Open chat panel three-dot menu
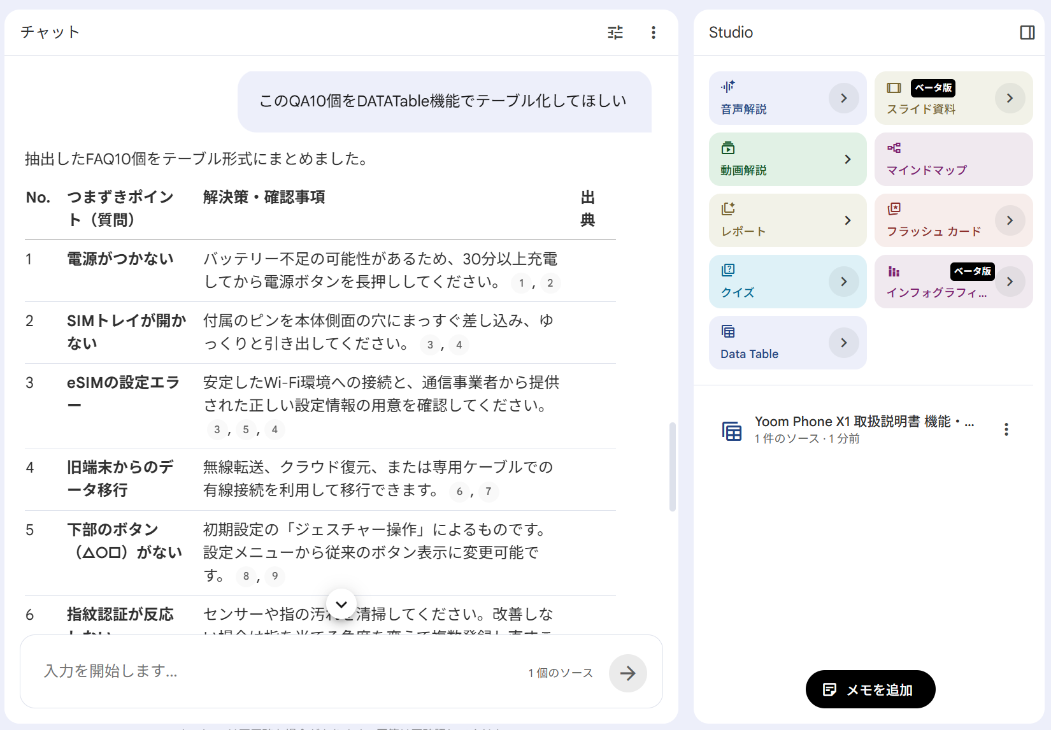The image size is (1051, 730). (654, 32)
